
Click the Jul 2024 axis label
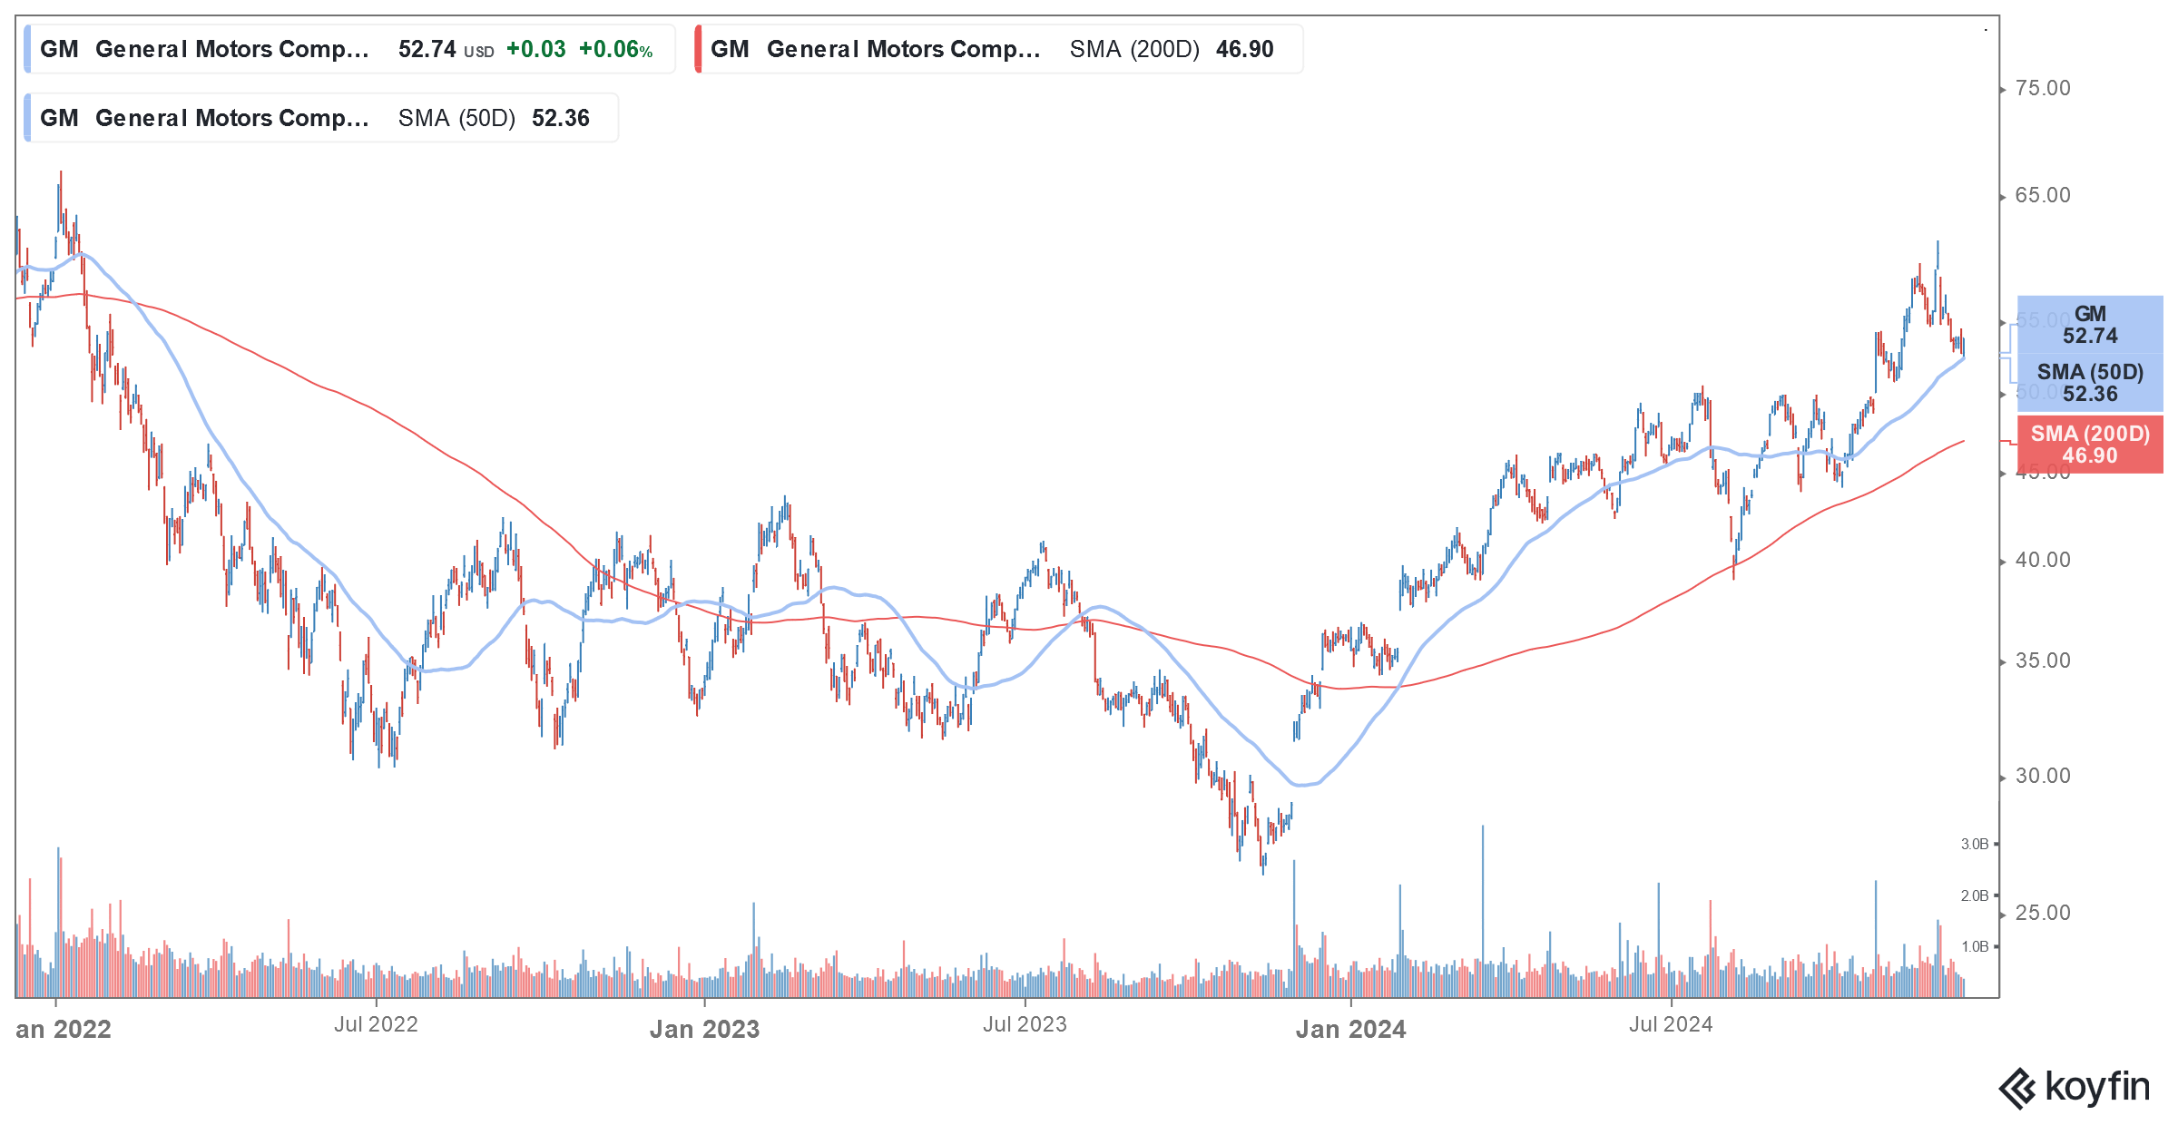point(1671,1024)
